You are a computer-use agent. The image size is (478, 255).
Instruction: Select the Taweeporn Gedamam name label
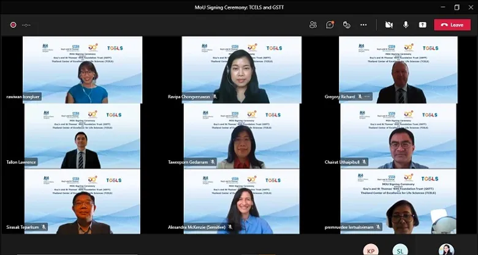coord(188,162)
